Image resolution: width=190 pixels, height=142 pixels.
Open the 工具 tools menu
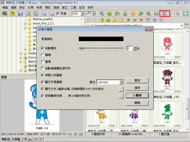click(73, 8)
